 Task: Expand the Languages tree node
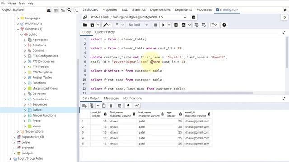[x=18, y=18]
